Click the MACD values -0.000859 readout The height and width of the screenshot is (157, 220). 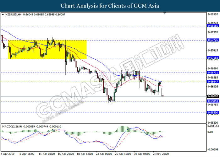pos(29,127)
